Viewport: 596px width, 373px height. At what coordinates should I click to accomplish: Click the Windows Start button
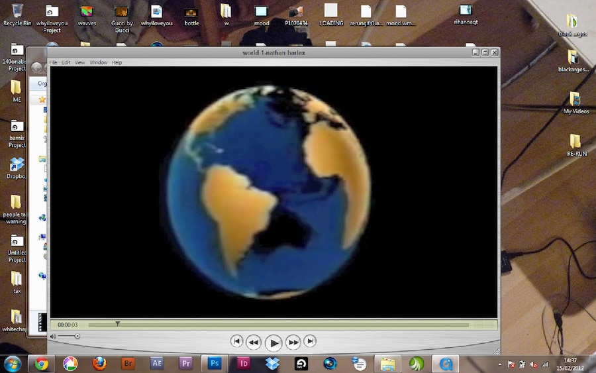click(x=13, y=363)
